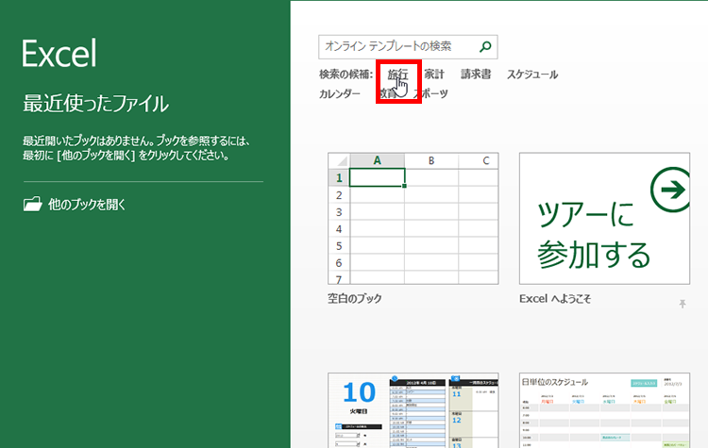Click the 検索の候補 label
Screen dimensions: 708x448
(346, 75)
